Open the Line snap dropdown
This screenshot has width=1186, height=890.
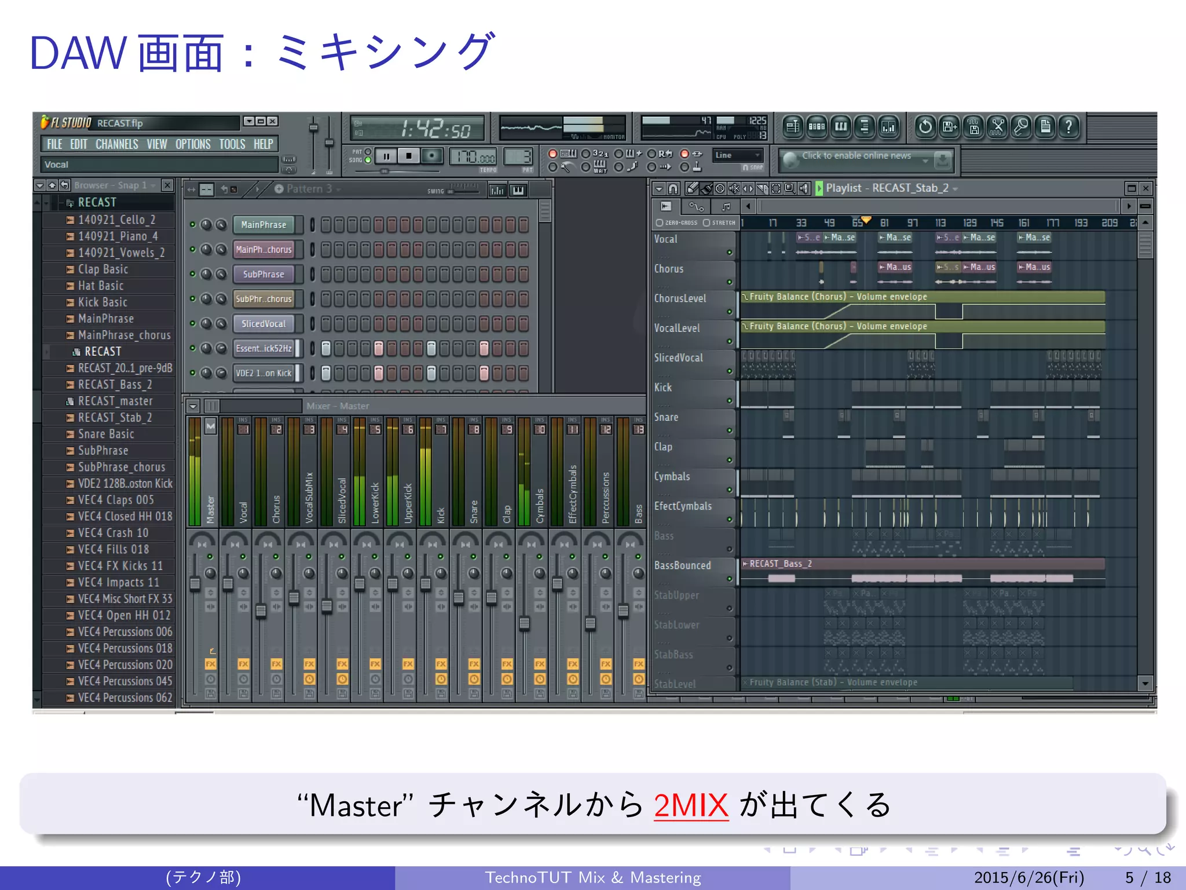tap(738, 155)
